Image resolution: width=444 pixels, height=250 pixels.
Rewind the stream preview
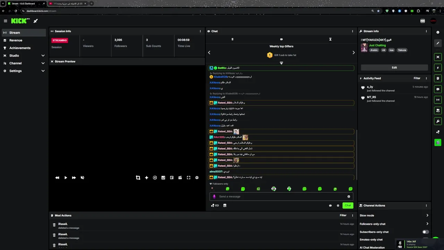click(57, 177)
